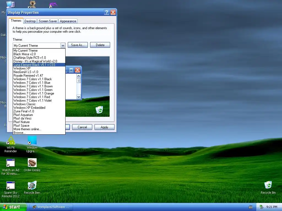This screenshot has height=211, width=282.
Task: Choose Royale Remixed v1.47 theme
Action: point(39,76)
